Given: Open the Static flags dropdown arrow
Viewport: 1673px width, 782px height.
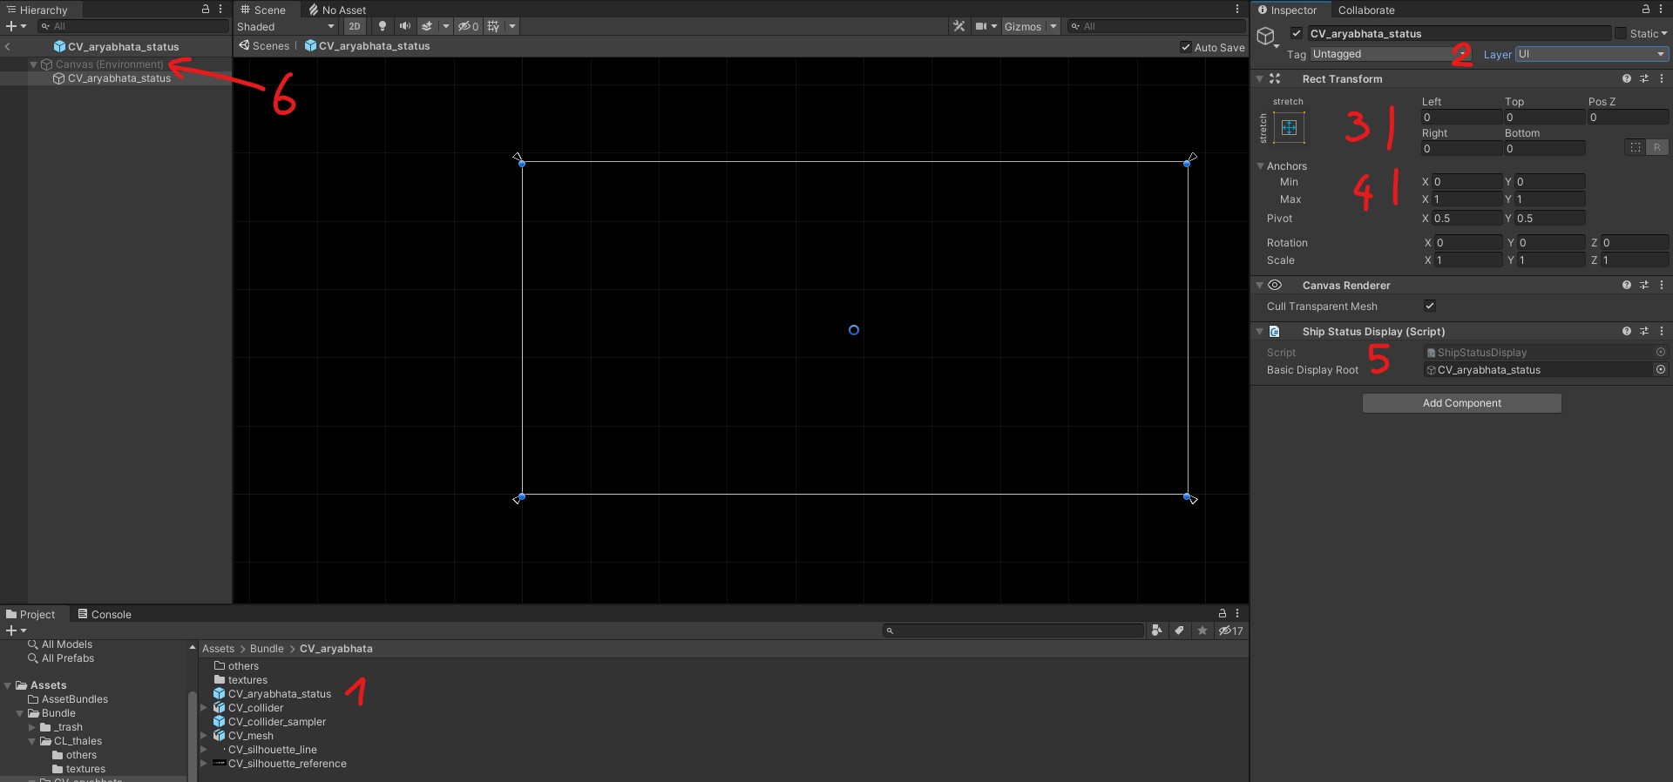Looking at the screenshot, I should coord(1664,34).
